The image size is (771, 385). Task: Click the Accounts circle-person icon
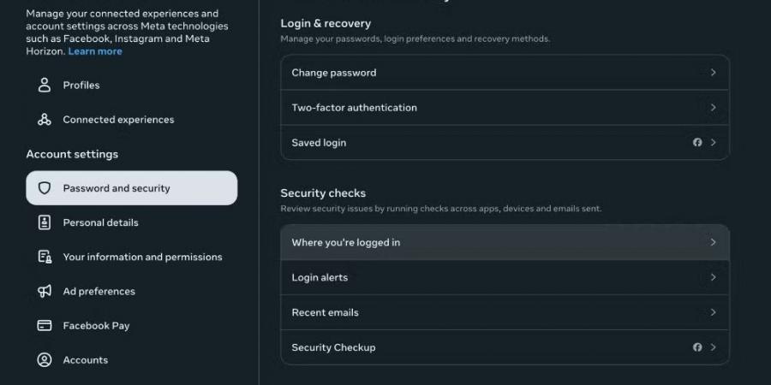click(x=45, y=360)
